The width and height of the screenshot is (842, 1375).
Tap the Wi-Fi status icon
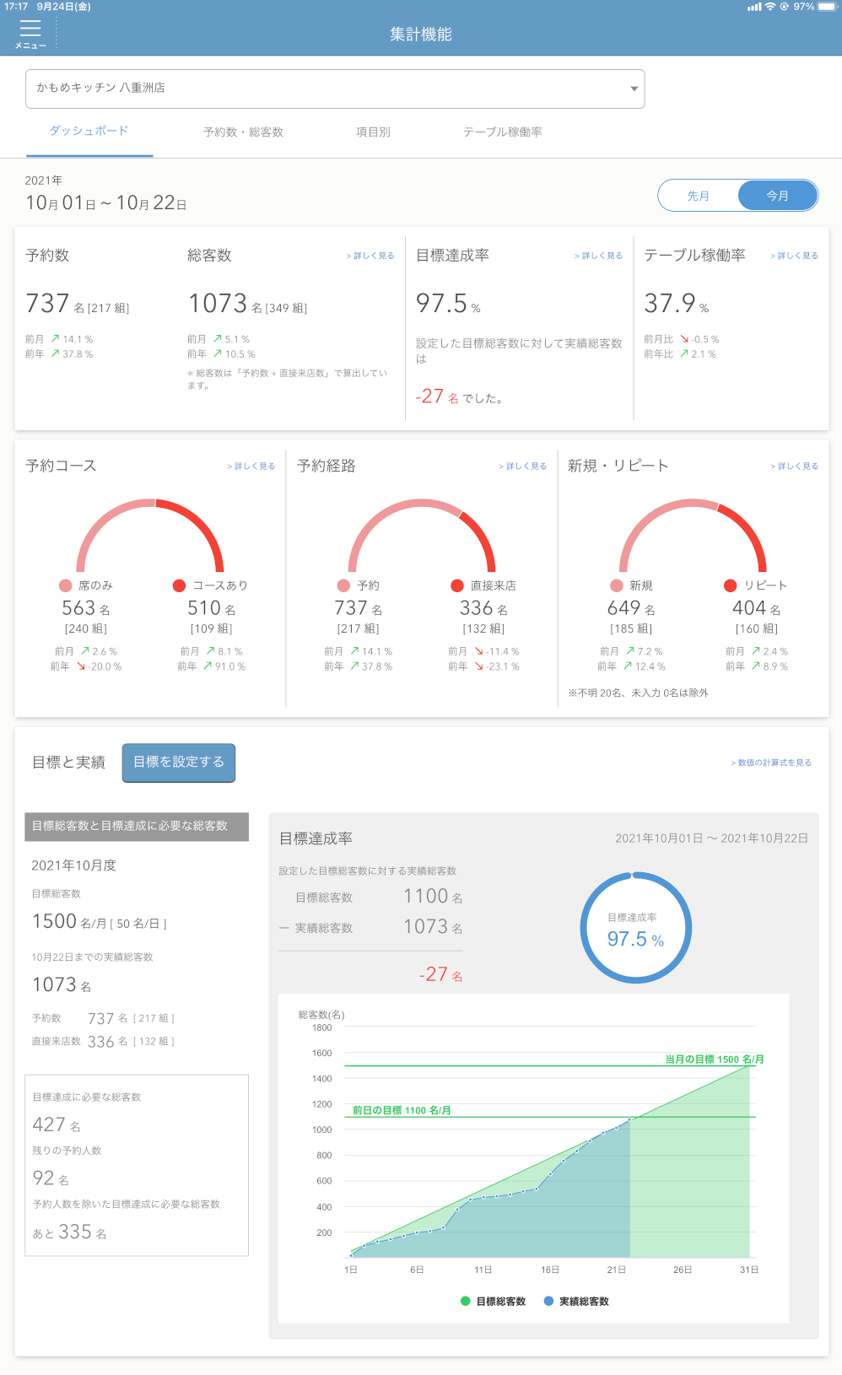coord(770,7)
